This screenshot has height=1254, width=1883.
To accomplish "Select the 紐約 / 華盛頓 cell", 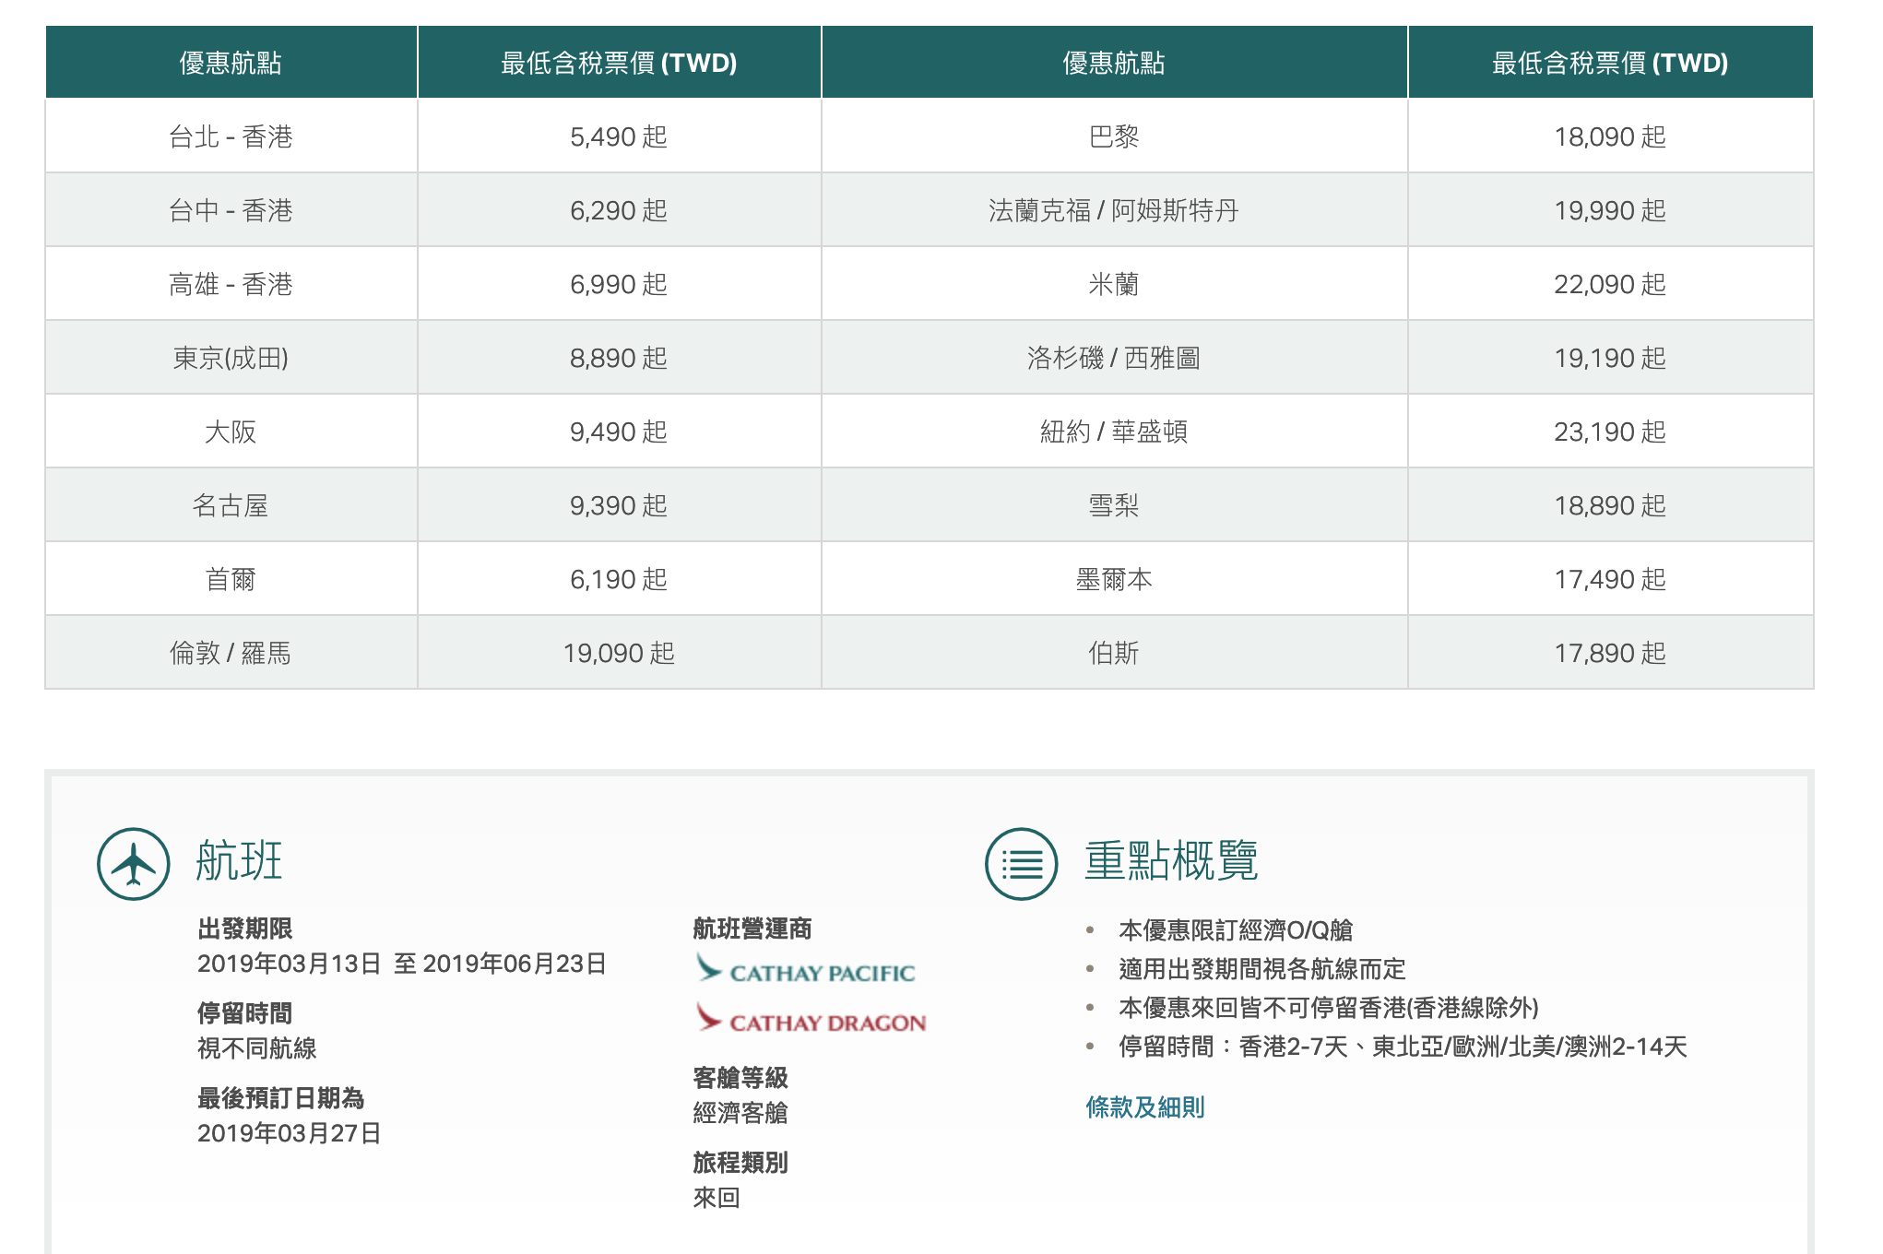I will [1114, 432].
